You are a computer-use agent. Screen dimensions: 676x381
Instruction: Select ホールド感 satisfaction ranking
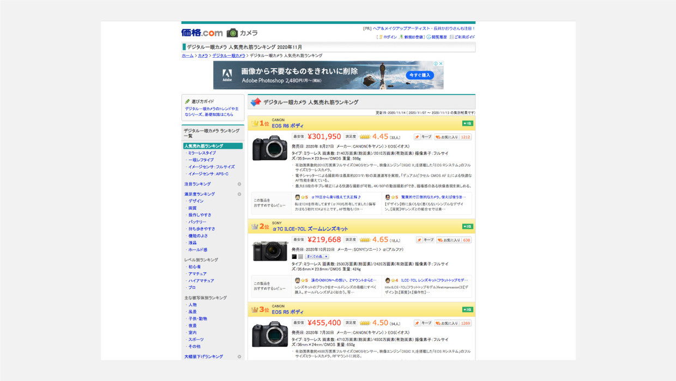[x=198, y=250]
